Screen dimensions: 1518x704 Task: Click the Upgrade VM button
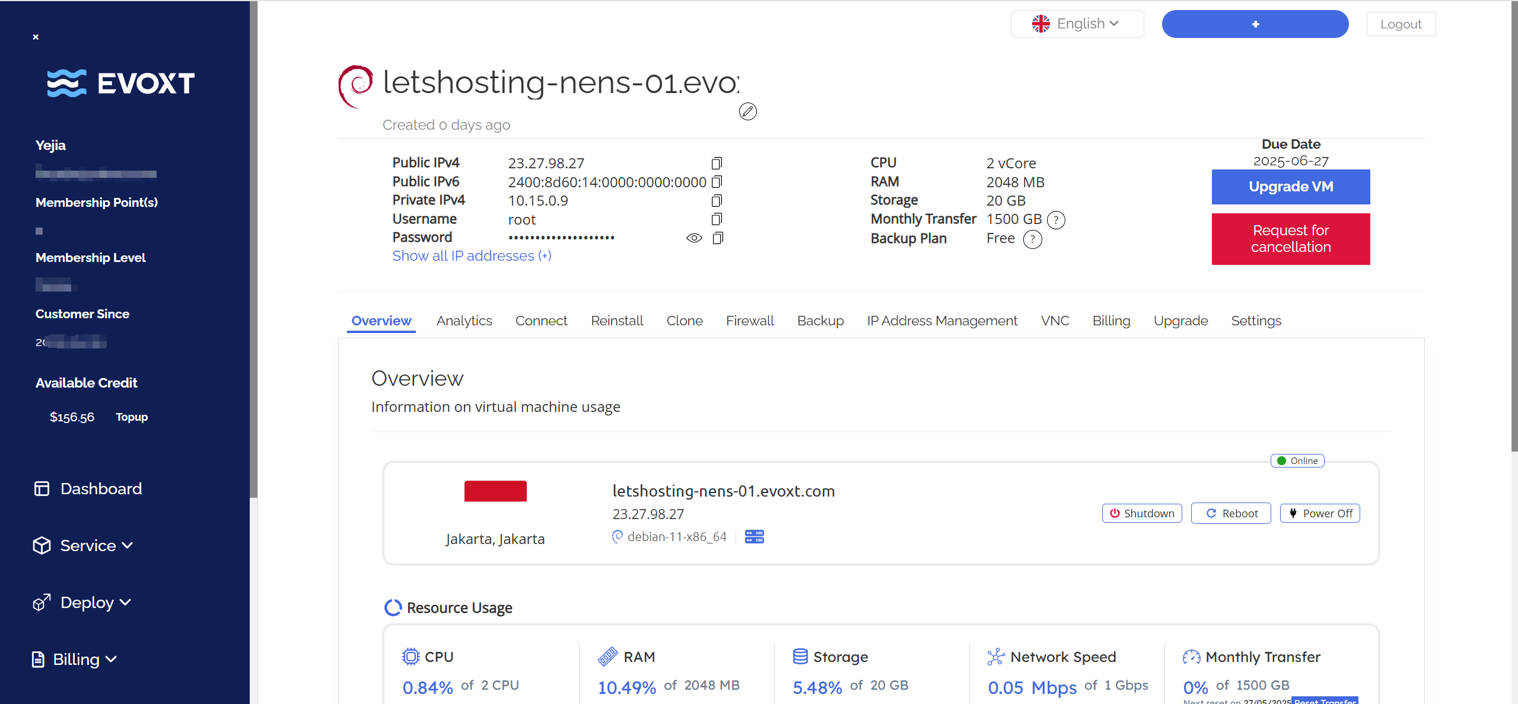tap(1291, 187)
